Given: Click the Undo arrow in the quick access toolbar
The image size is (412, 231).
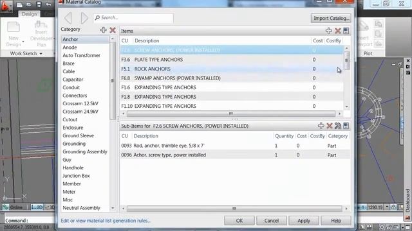Looking at the screenshot, I should point(48,4).
